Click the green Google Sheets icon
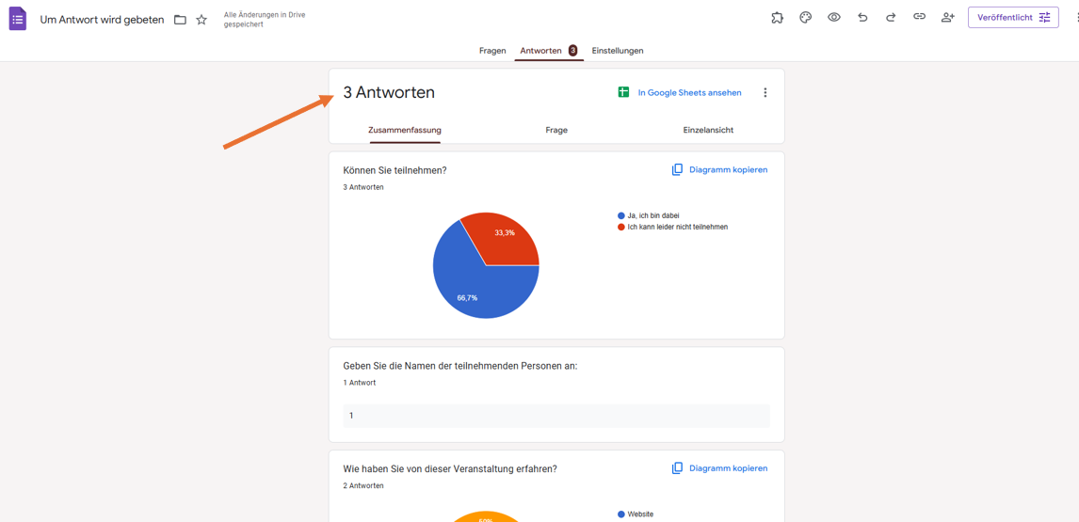The width and height of the screenshot is (1079, 522). [x=624, y=92]
